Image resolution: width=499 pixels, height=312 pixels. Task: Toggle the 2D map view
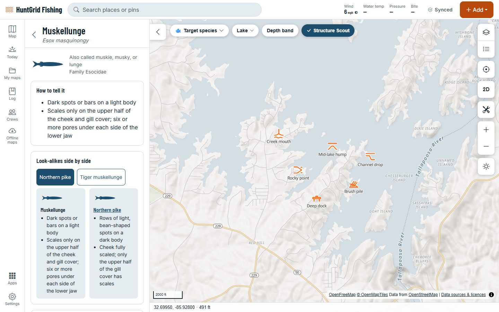click(x=486, y=89)
